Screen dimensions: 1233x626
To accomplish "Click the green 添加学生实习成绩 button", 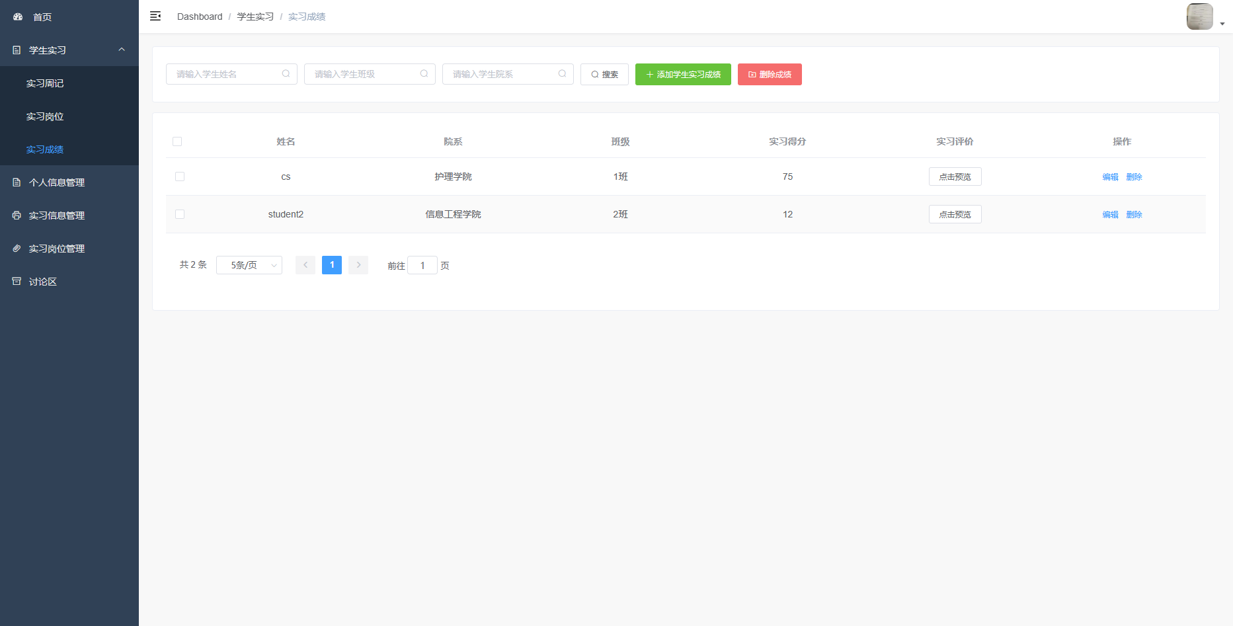I will [683, 75].
